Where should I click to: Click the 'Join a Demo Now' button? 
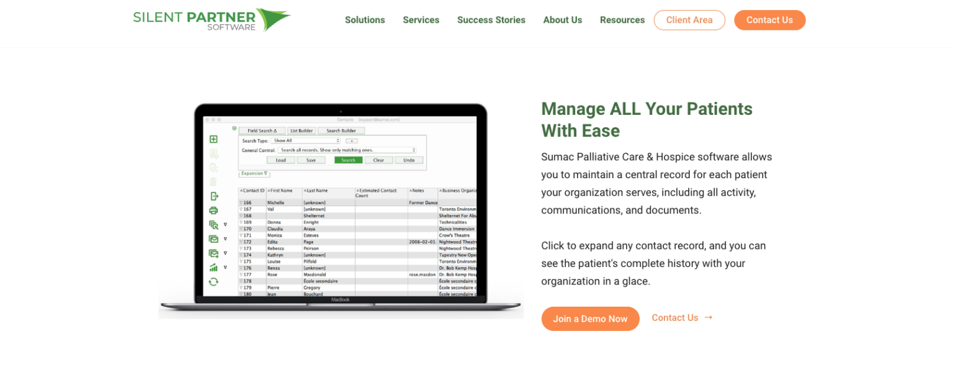point(590,318)
